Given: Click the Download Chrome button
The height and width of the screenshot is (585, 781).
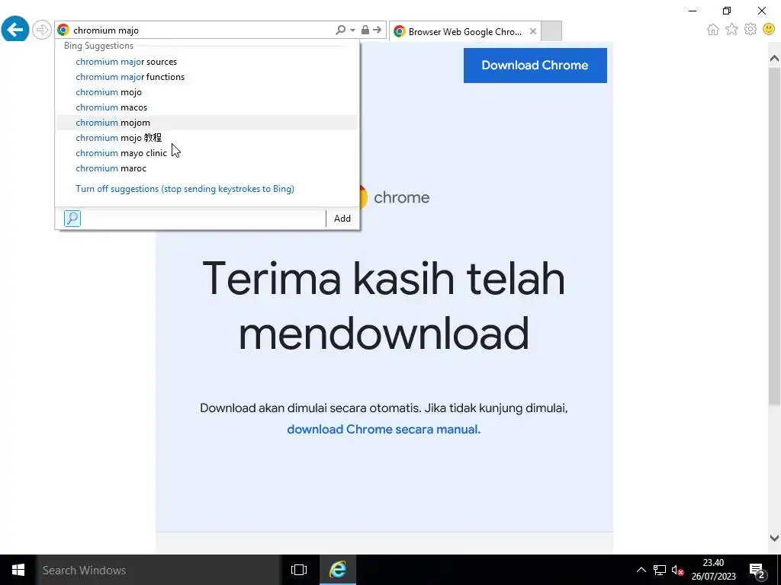Looking at the screenshot, I should pyautogui.click(x=535, y=66).
